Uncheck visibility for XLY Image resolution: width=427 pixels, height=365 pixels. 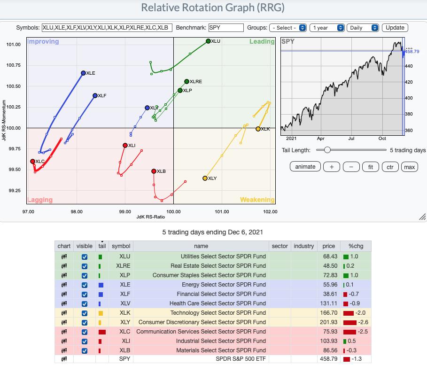(x=85, y=323)
